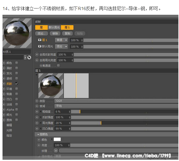Viewport: 179px width, 161px height.
Task: Open the 衰减 平均 dropdown
Action: coord(117,106)
